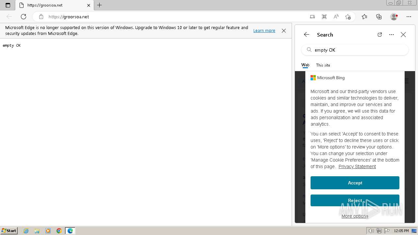Dismiss the Windows upgrade notification bar
Screen dimensions: 418x235
(x=284, y=31)
